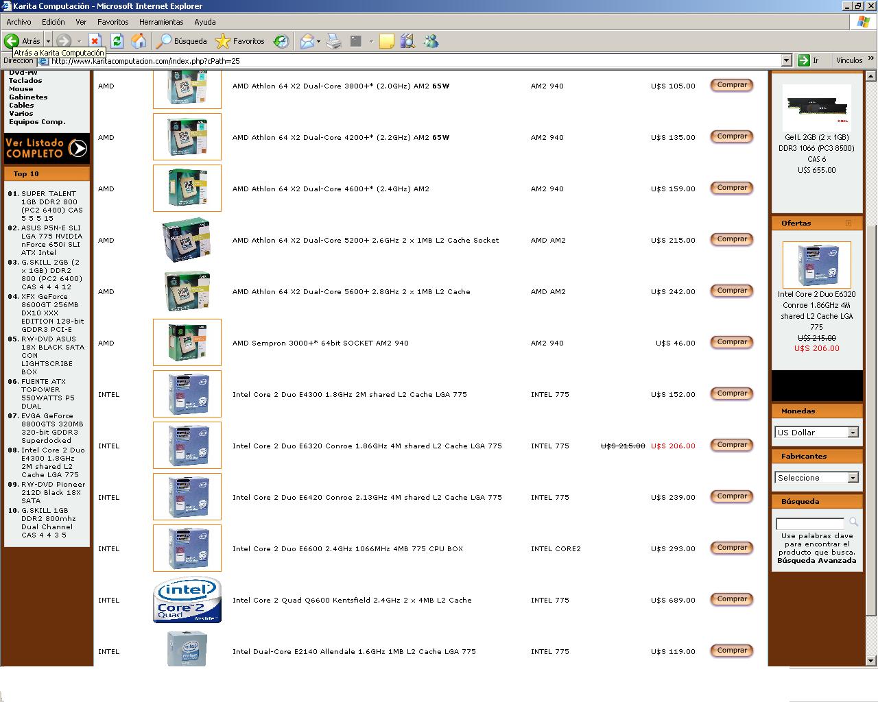878x702 pixels.
Task: Click the yellow note toolbar icon
Action: (x=387, y=41)
